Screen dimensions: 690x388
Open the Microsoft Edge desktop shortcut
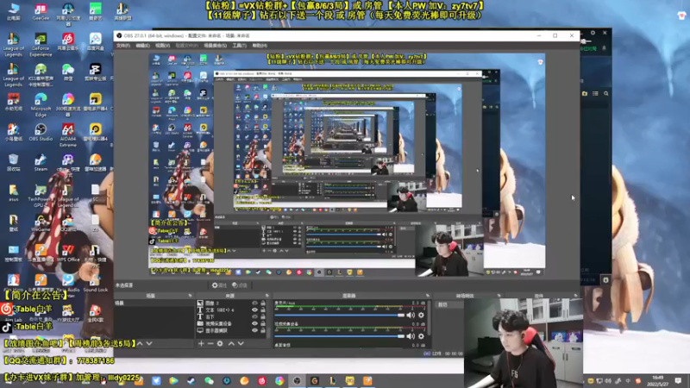click(x=41, y=104)
